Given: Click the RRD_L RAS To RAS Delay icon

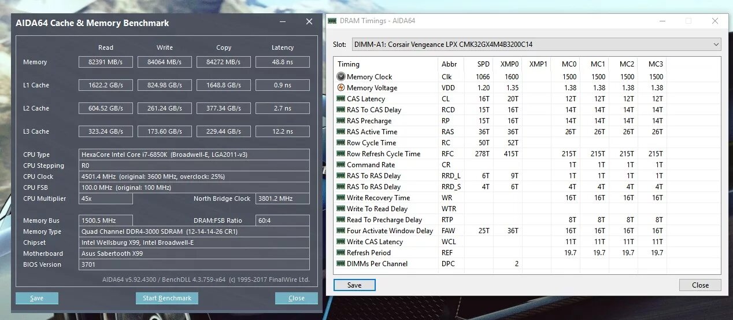Looking at the screenshot, I should coord(341,175).
